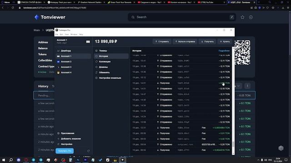Click the -0,10 TON amount in history
Viewport: 291px width, 163px height.
[x=224, y=89]
